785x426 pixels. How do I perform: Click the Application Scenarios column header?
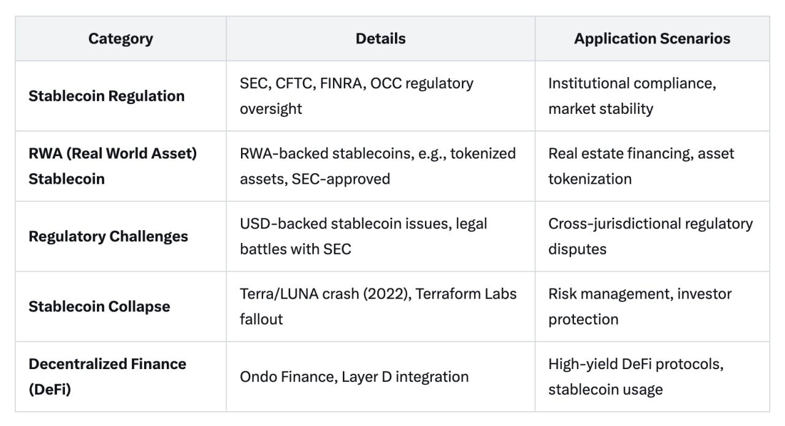coord(652,39)
